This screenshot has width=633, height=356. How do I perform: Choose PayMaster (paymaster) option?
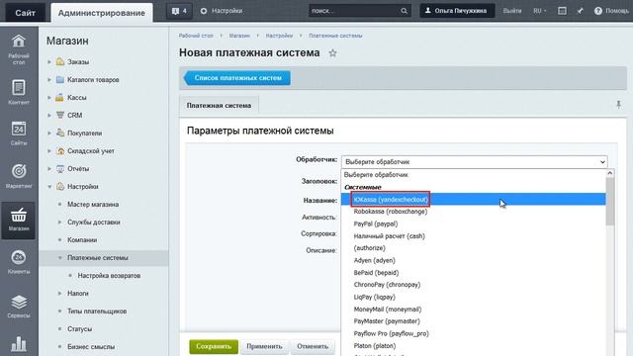pyautogui.click(x=473, y=321)
